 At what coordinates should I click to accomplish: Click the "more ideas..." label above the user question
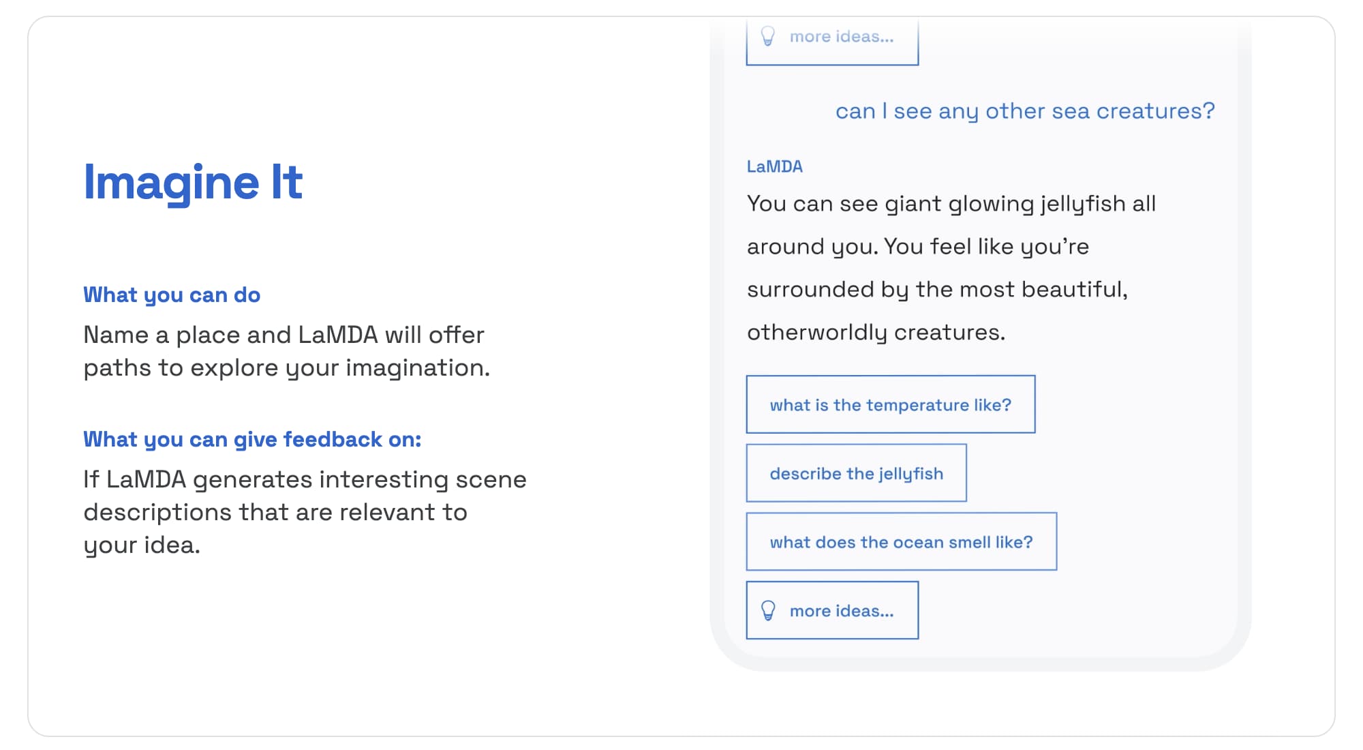click(x=842, y=37)
